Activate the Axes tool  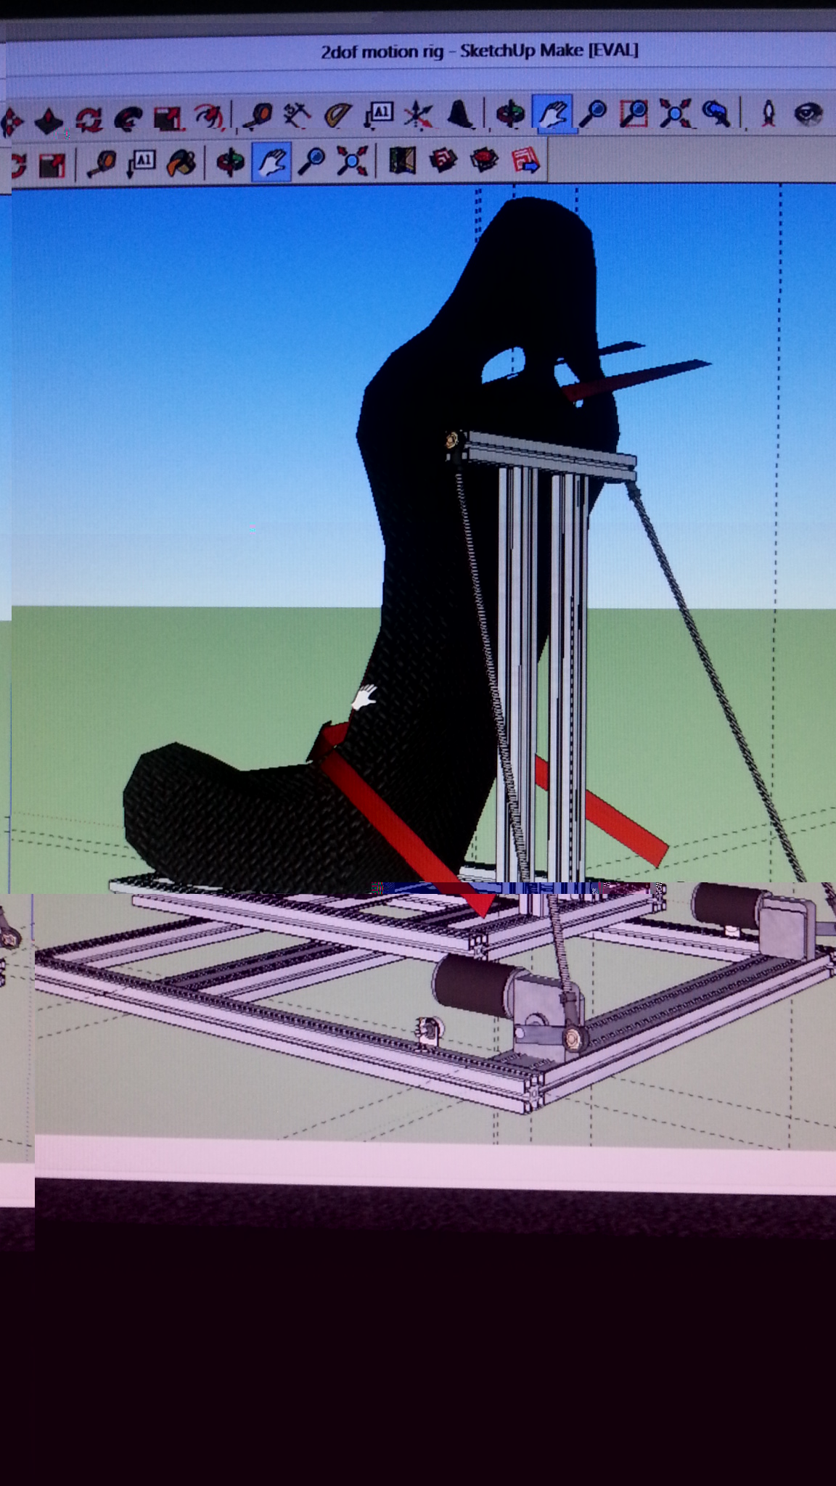click(418, 115)
